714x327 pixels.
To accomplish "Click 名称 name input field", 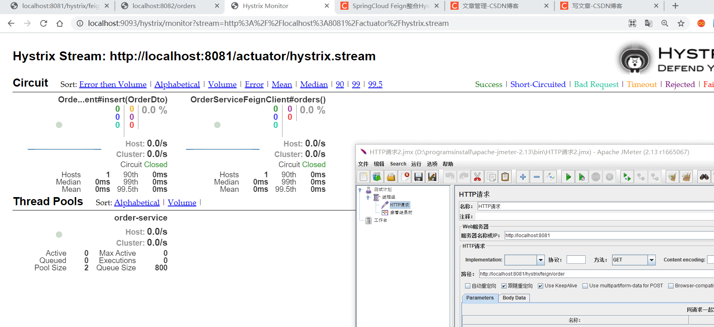I will [595, 206].
